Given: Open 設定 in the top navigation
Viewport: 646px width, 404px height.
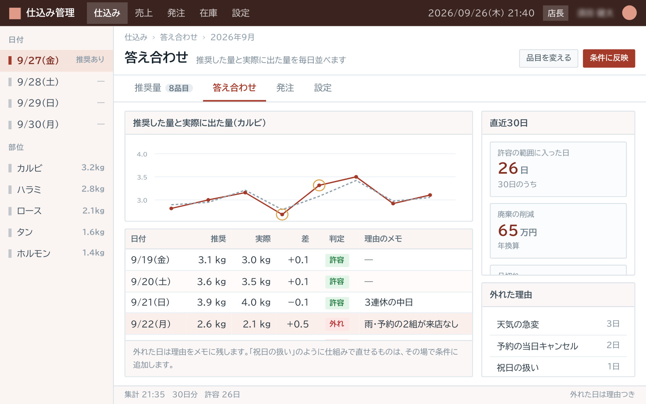Looking at the screenshot, I should click(241, 13).
